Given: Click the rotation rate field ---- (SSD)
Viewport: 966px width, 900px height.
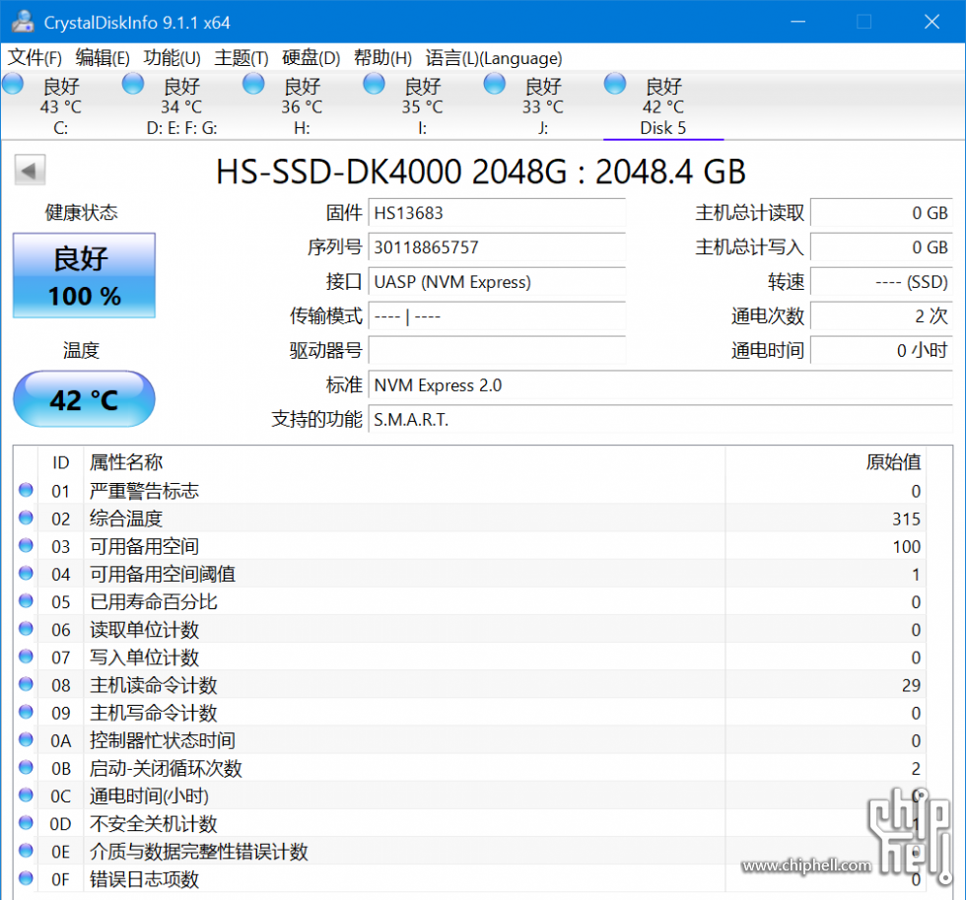Looking at the screenshot, I should (881, 282).
